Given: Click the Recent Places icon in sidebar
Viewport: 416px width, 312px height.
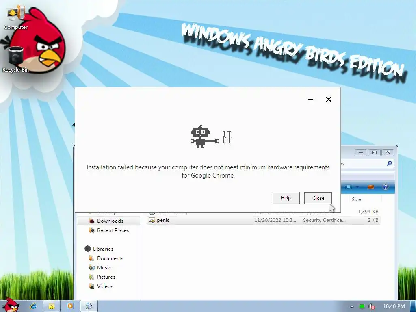Looking at the screenshot, I should click(92, 230).
